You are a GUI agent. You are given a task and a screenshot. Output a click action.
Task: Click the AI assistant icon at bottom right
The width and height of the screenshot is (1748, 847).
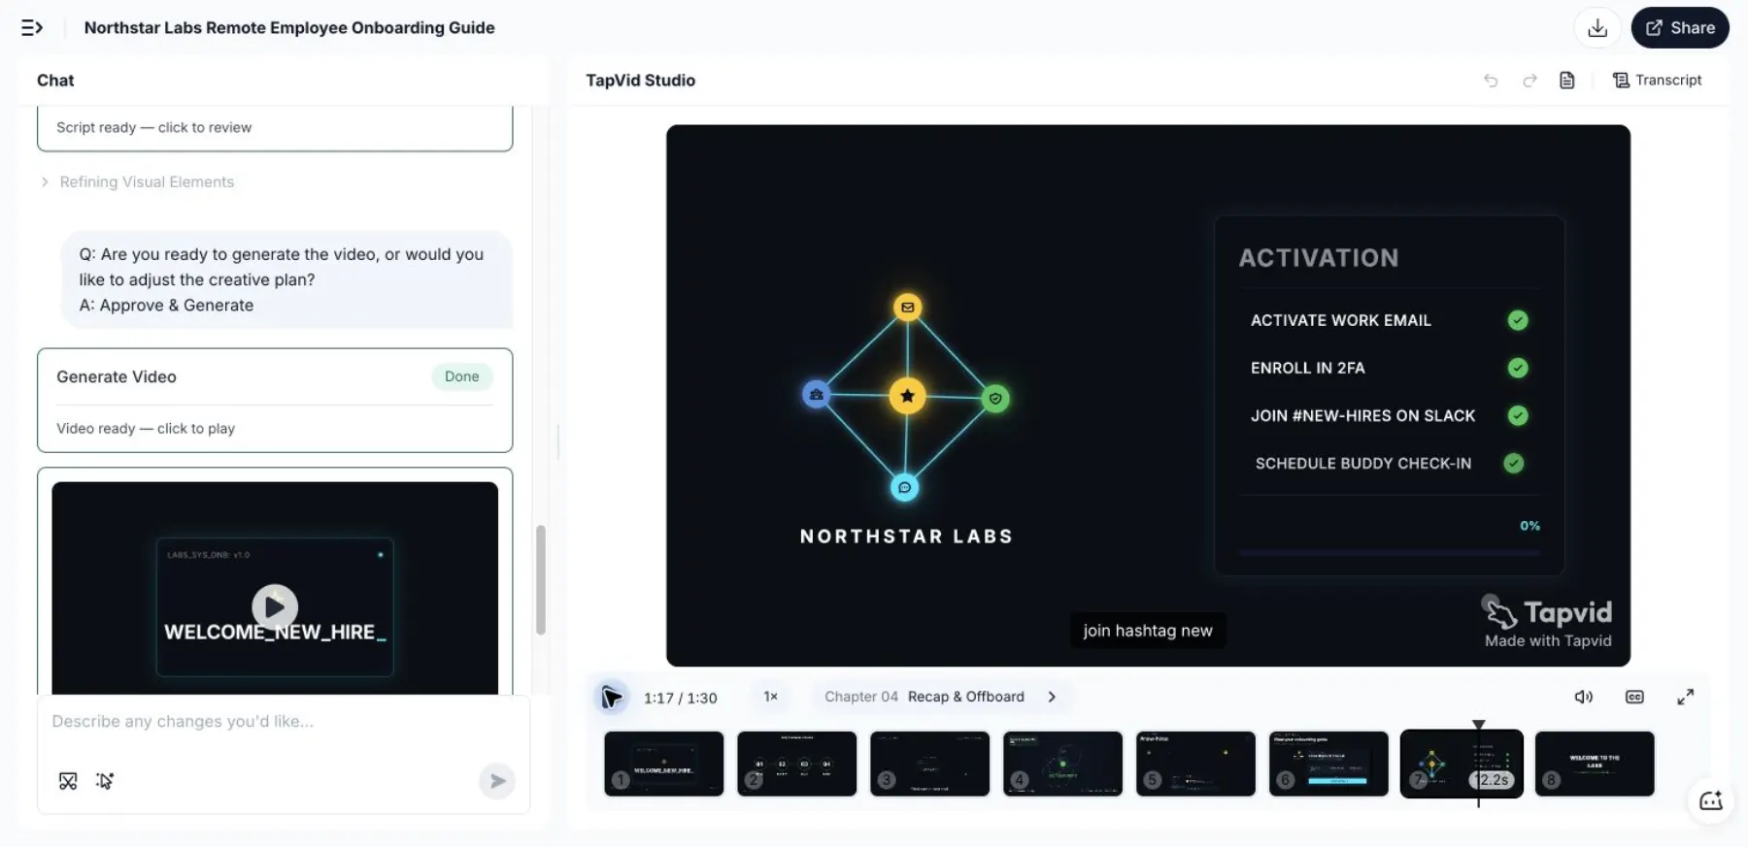tap(1711, 800)
